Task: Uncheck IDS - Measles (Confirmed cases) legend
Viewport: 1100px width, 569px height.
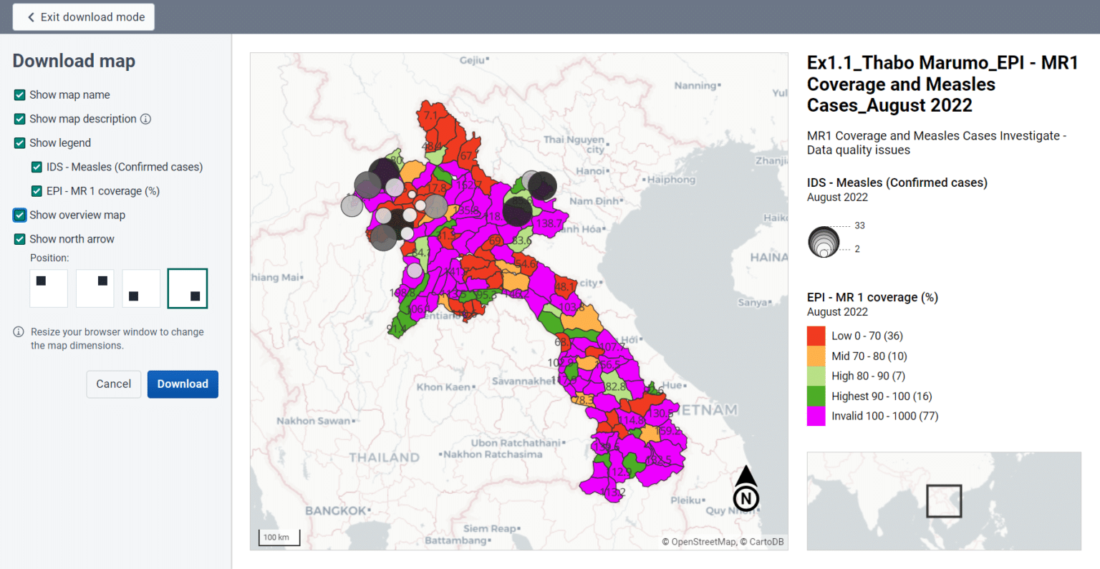Action: point(37,167)
